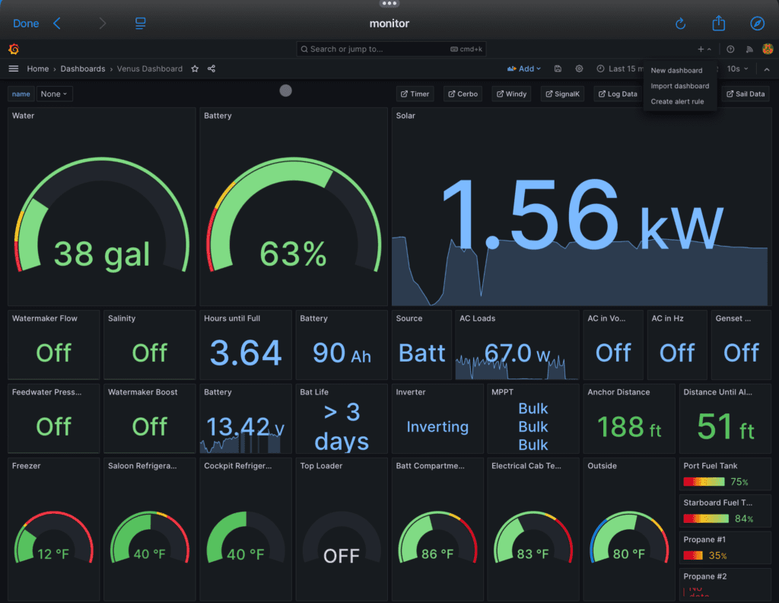Open the 10s refresh interval dropdown
The width and height of the screenshot is (779, 603).
pos(737,69)
